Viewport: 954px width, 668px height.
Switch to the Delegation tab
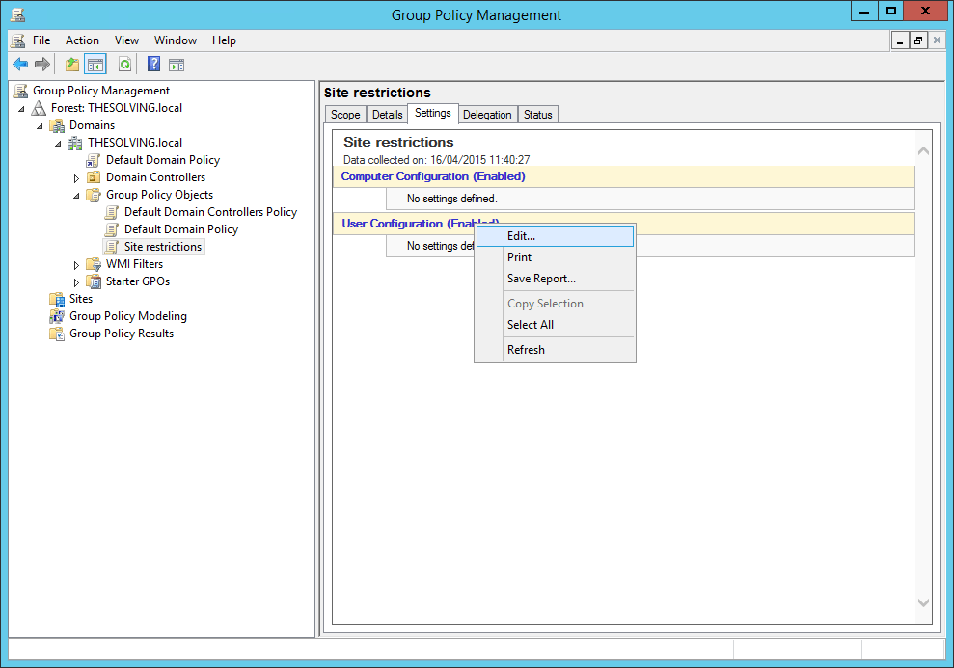tap(487, 114)
